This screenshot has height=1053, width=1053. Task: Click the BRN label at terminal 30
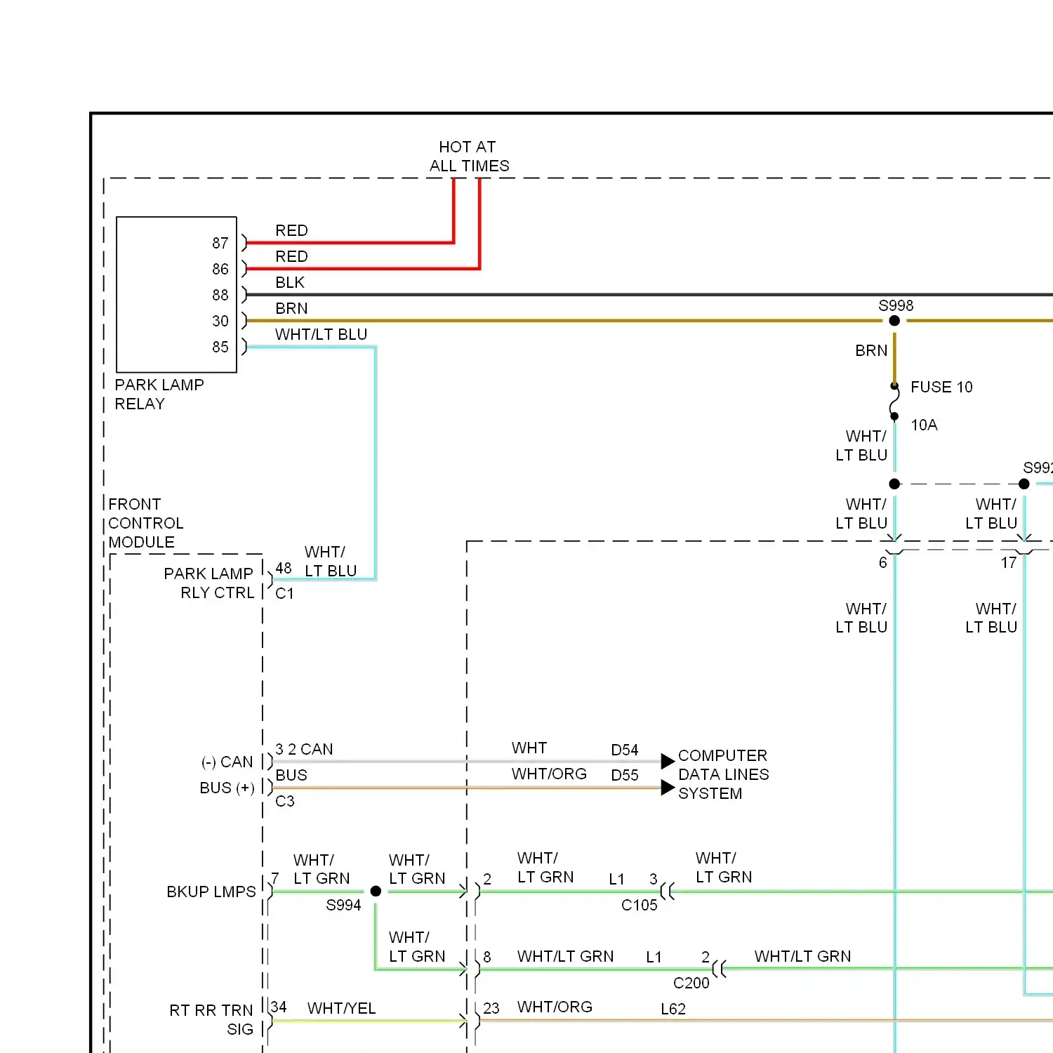(291, 308)
